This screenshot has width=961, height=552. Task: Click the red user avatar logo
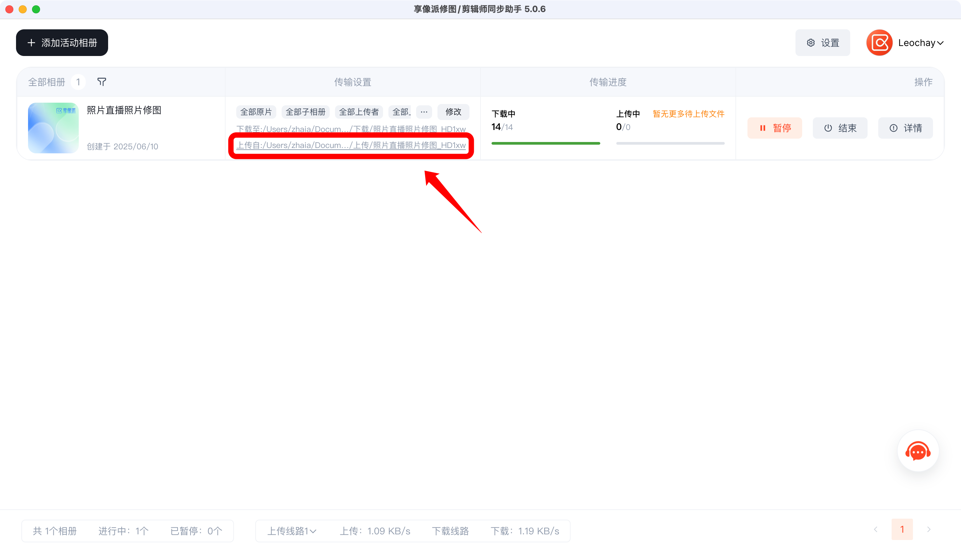[x=879, y=42]
